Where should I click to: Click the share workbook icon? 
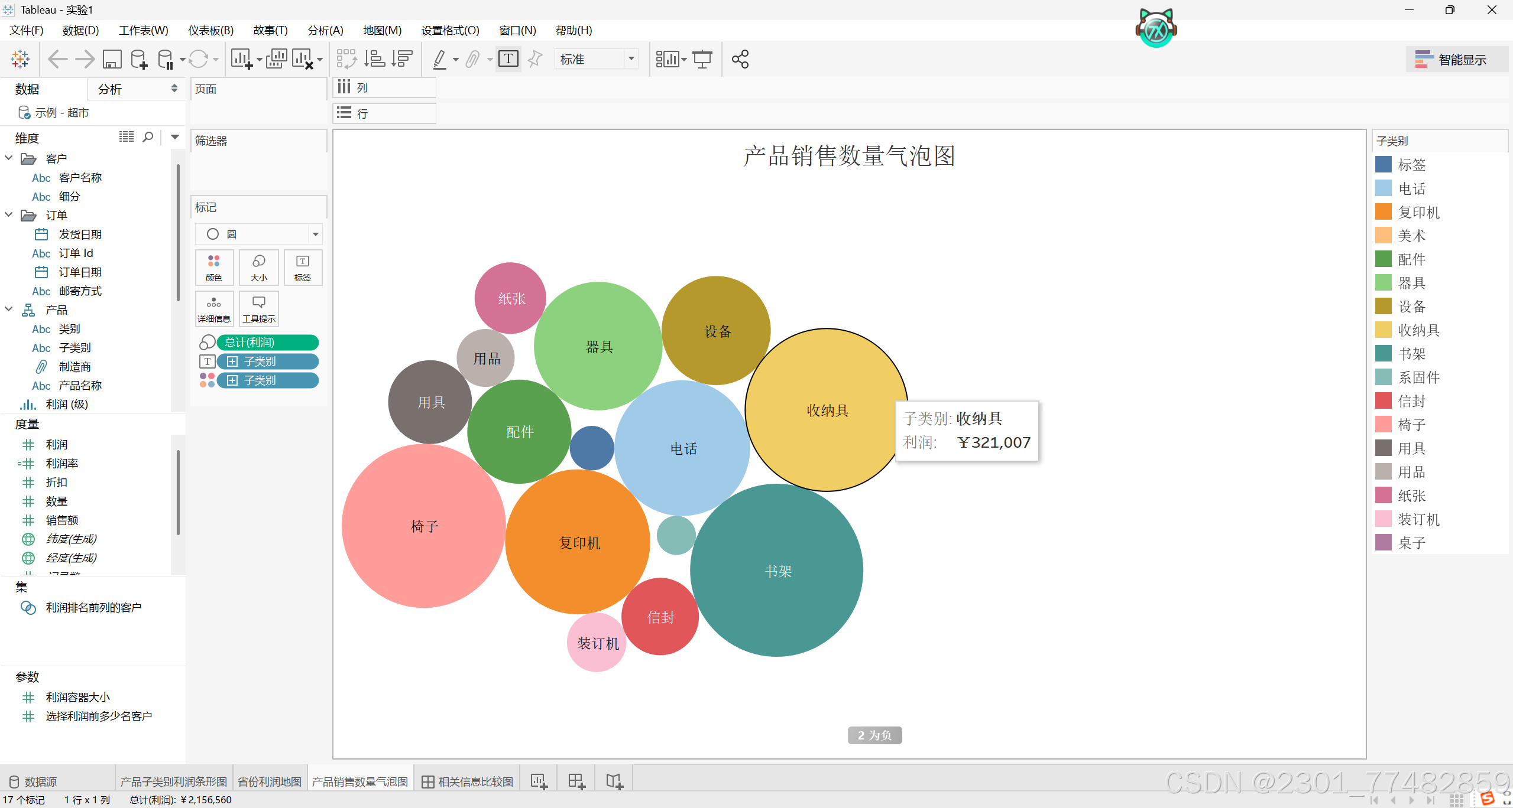coord(740,59)
